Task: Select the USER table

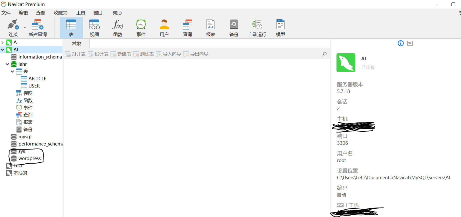Action: (x=34, y=86)
